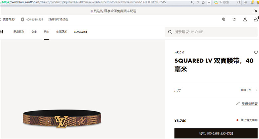259x139 pixels.
Task: Click the 致电 400 6588 555 咨询 button
Action: [x=216, y=133]
